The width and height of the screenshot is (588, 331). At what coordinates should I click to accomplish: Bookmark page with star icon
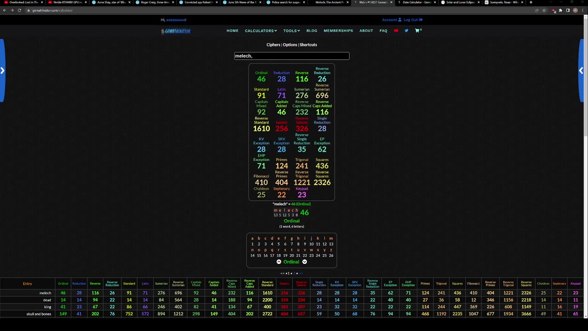tap(544, 10)
